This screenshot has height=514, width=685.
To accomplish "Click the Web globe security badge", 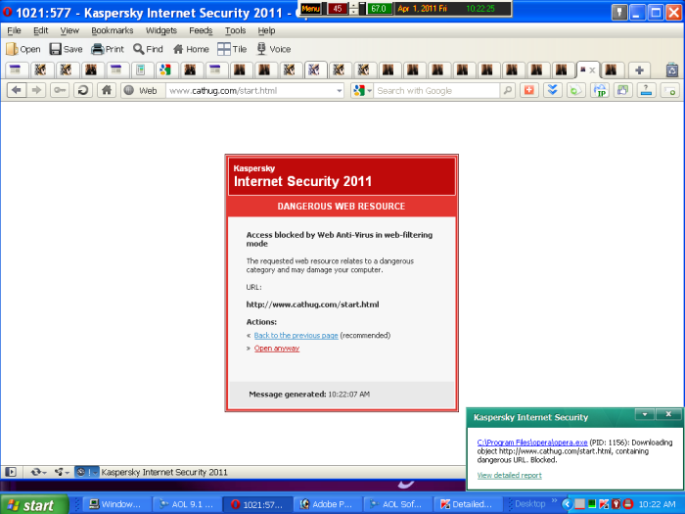I will pos(141,90).
